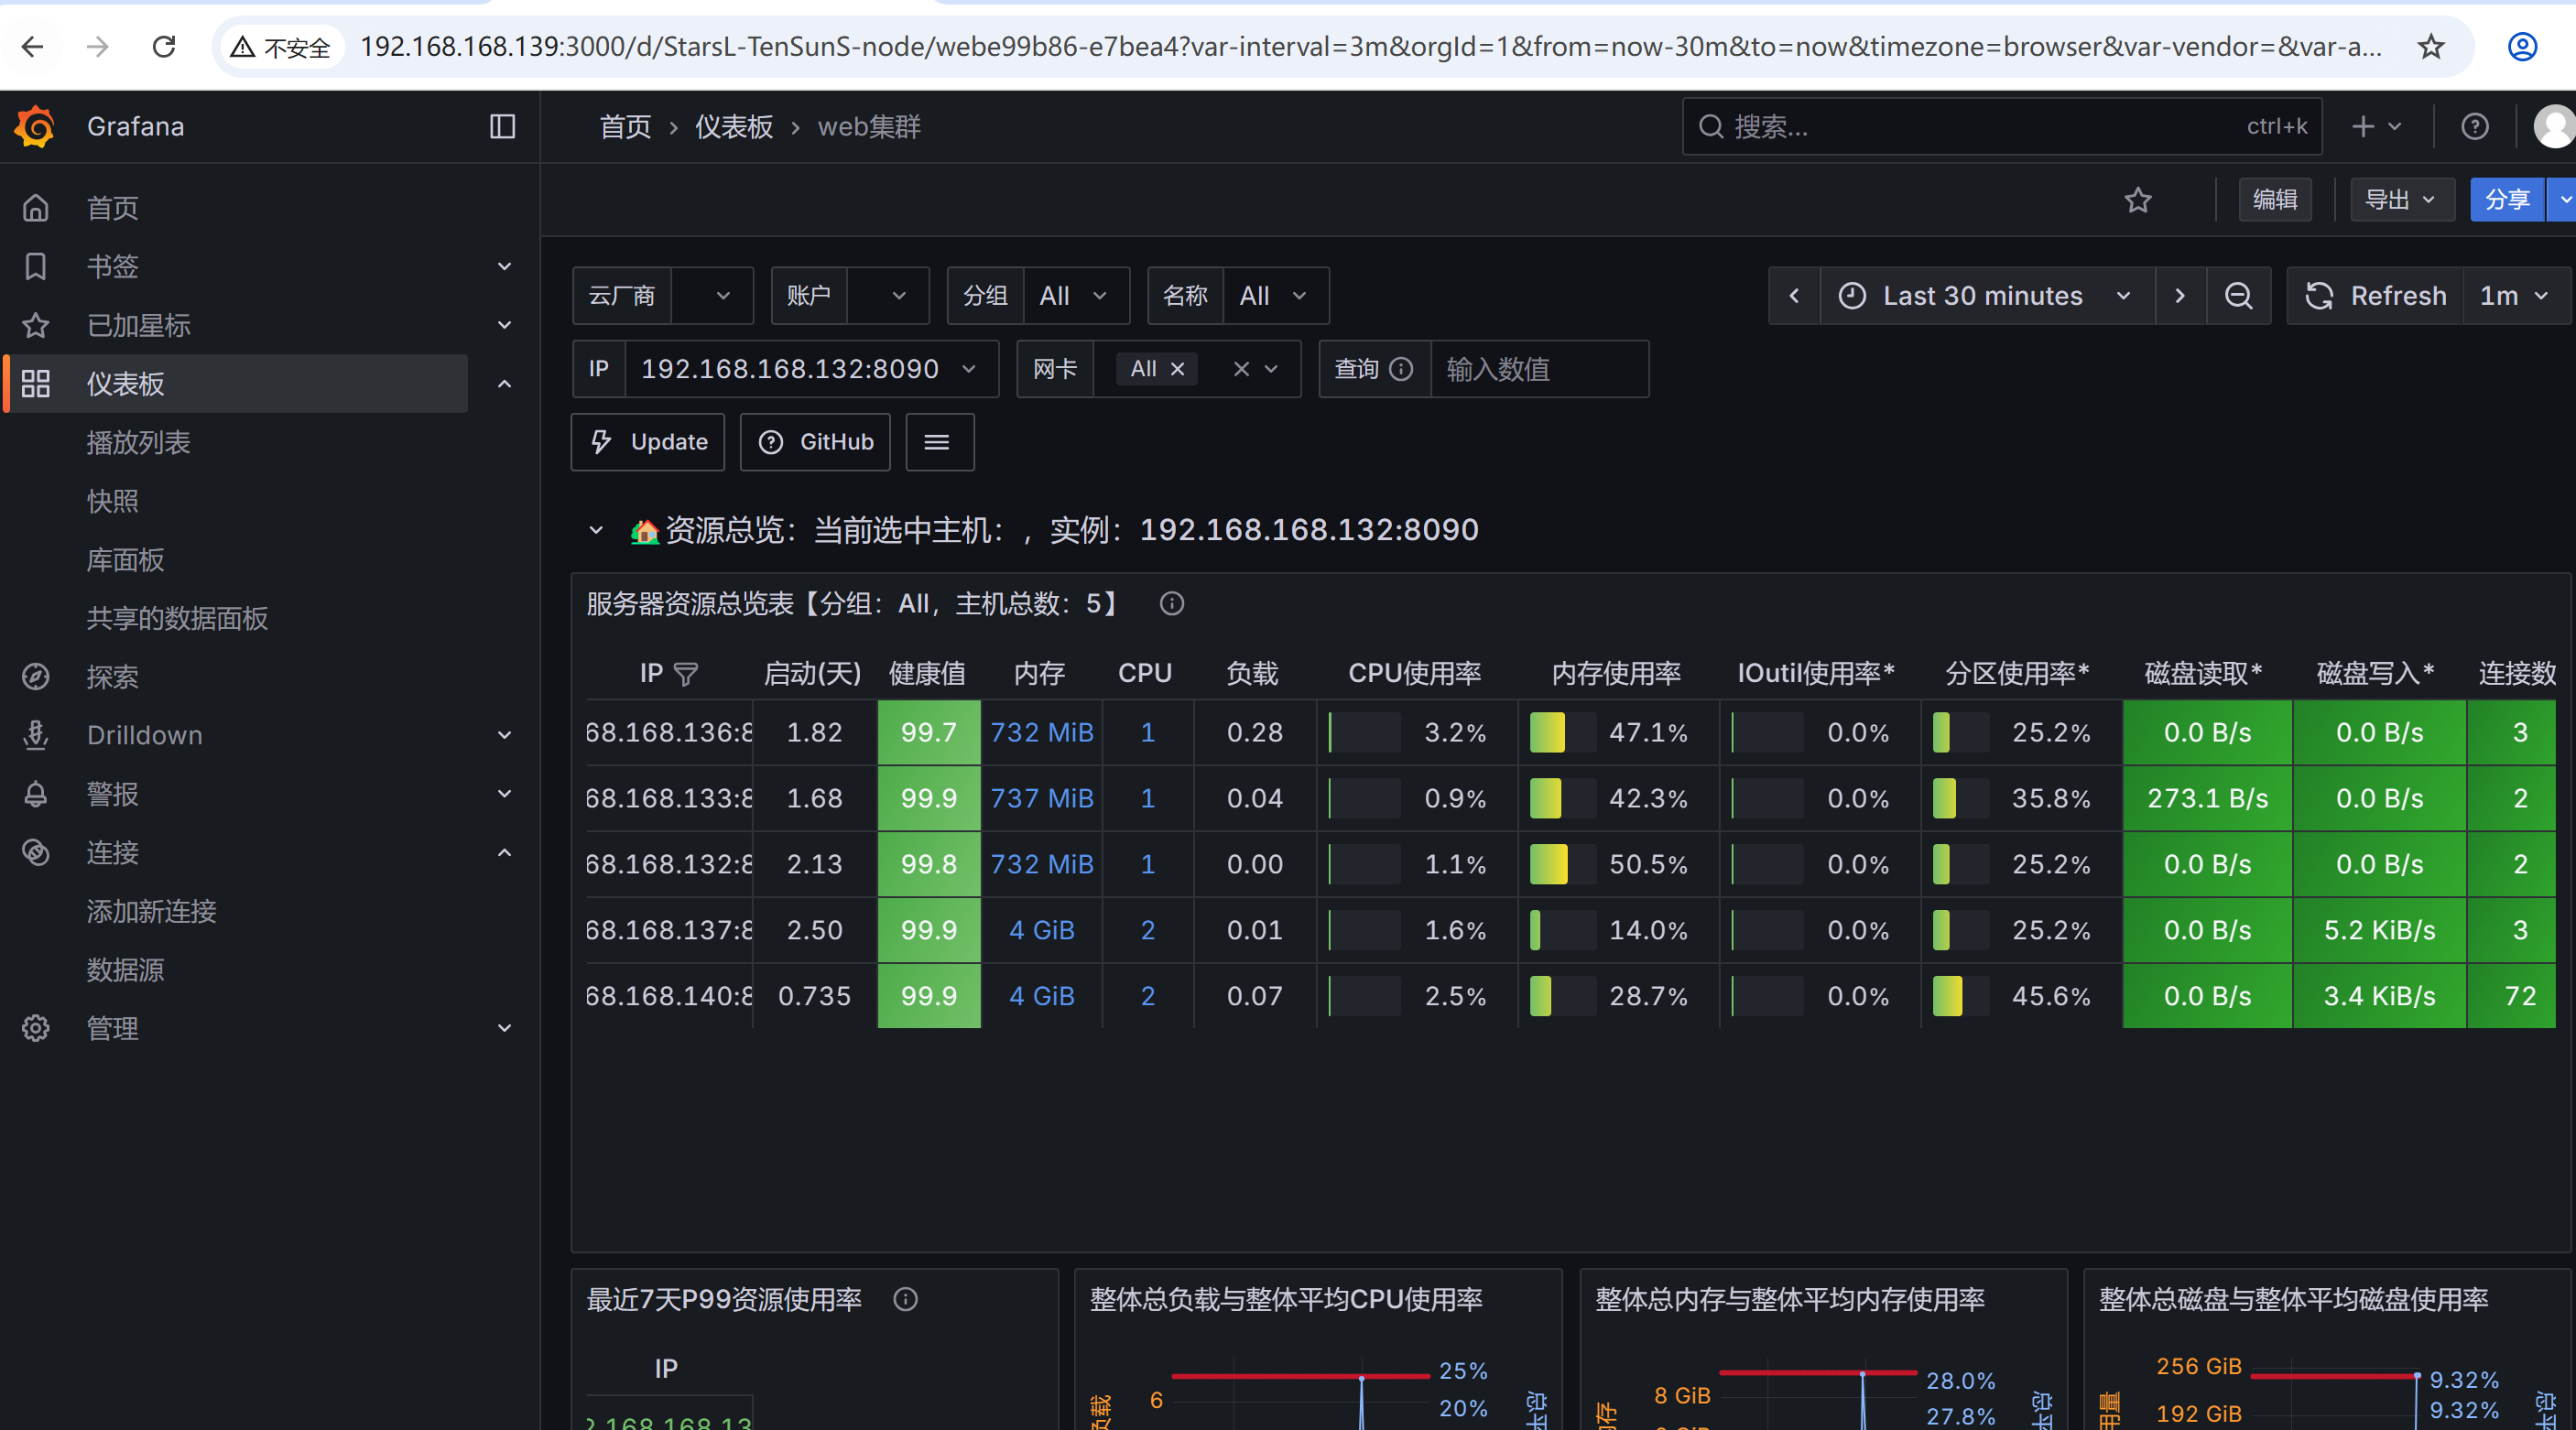
Task: Open info icon next to 查询 field
Action: coord(1402,369)
